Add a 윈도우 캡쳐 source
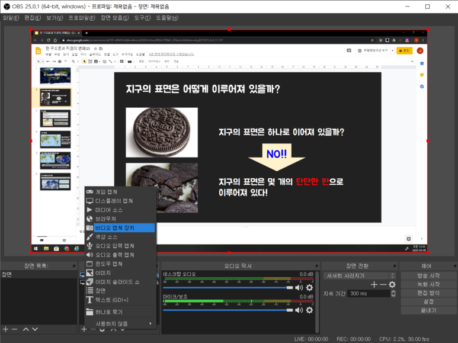The width and height of the screenshot is (458, 343). 120,264
